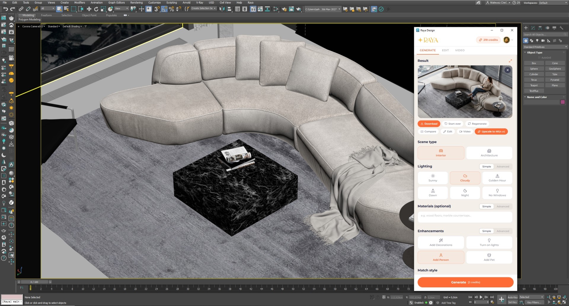Click the Raya result image thumbnail

[465, 92]
